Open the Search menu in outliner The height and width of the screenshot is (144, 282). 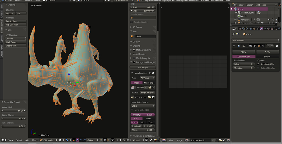(x=250, y=5)
